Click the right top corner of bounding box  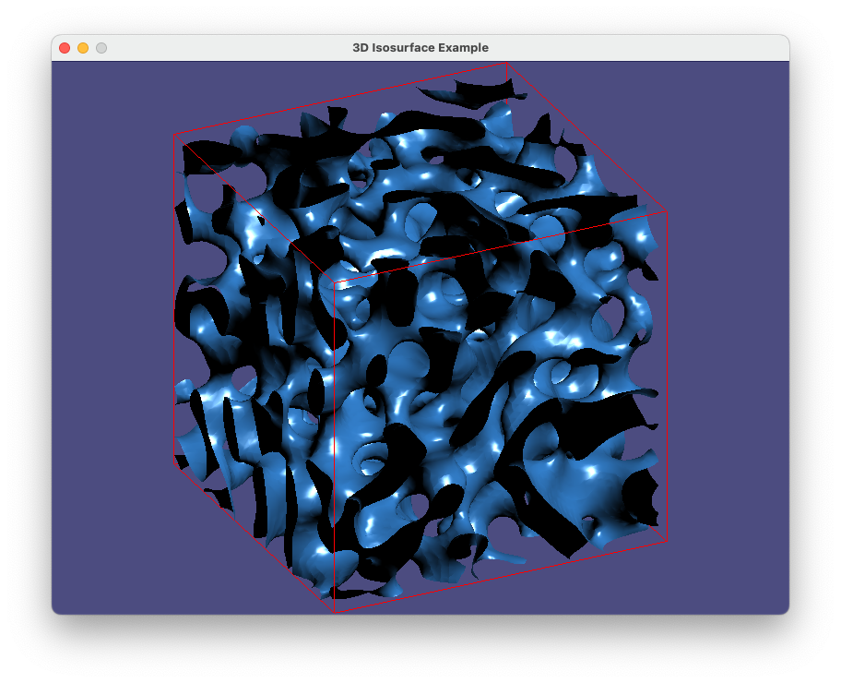(666, 211)
